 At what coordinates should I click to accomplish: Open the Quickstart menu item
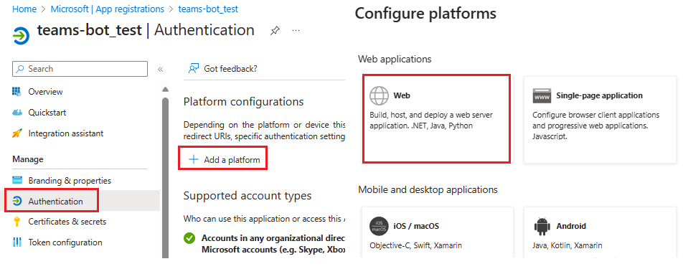pos(47,113)
